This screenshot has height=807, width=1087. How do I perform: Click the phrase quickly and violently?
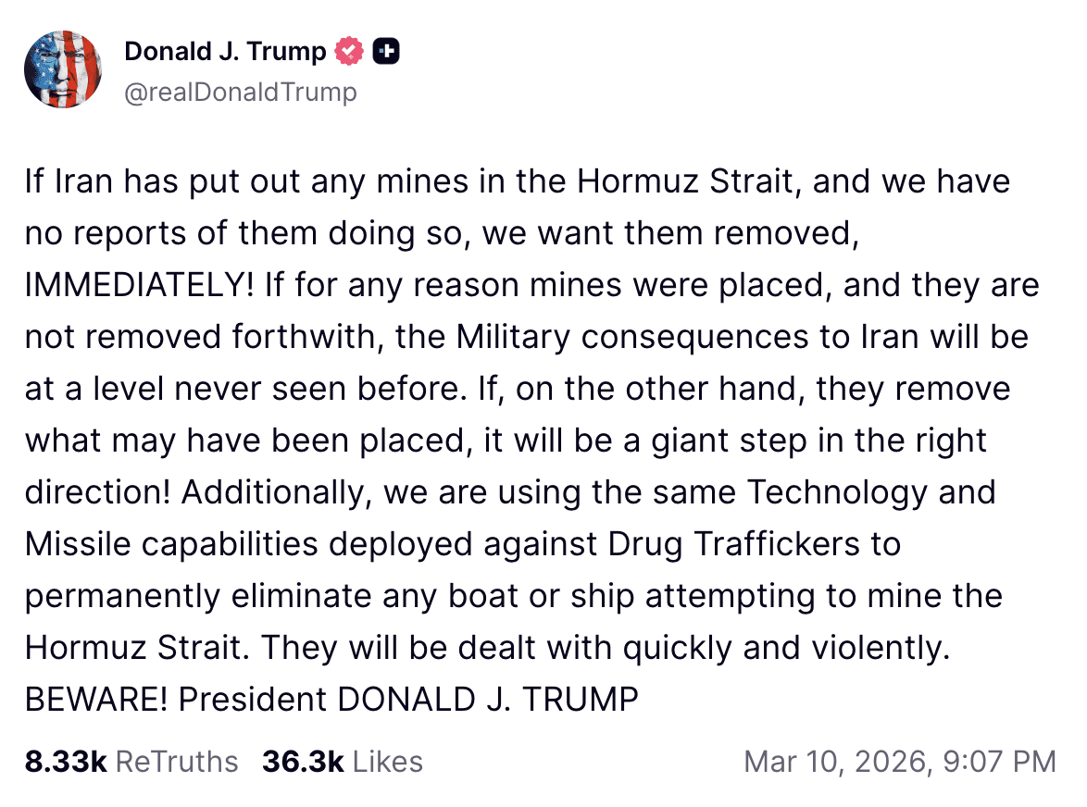[786, 648]
